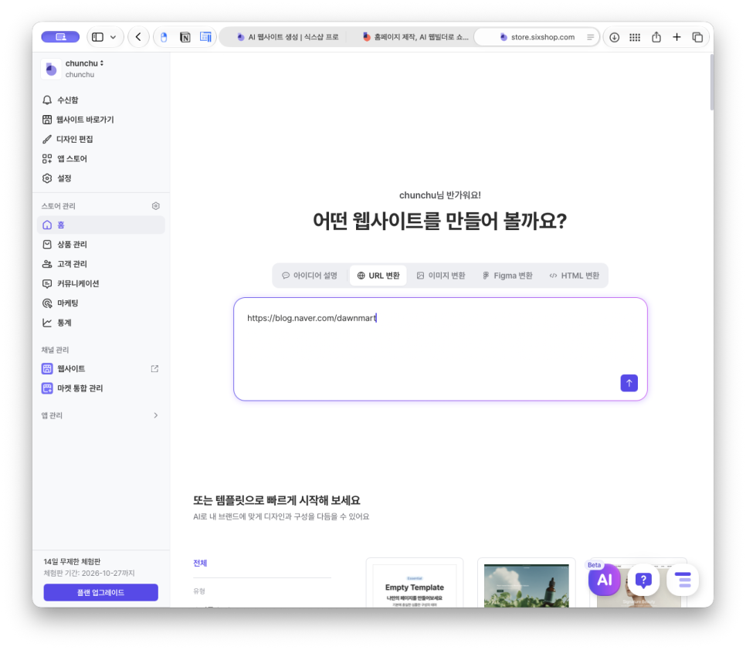
Task: Click the 웹사이트 external link icon
Action: (x=154, y=368)
